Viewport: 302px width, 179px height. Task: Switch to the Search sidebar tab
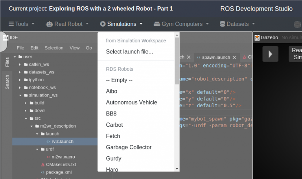click(x=7, y=82)
